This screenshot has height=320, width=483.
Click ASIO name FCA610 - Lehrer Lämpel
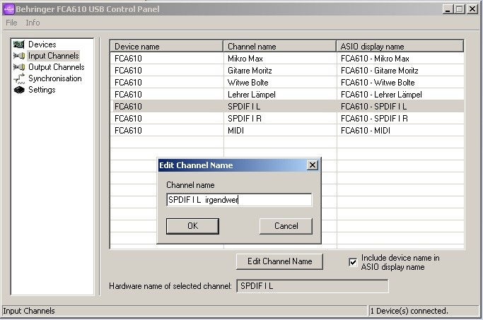pyautogui.click(x=381, y=95)
